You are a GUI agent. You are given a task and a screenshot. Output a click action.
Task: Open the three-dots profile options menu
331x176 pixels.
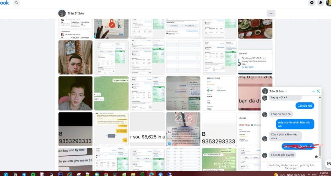271,14
